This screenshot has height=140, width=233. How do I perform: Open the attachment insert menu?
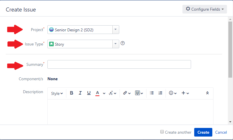pos(139,93)
